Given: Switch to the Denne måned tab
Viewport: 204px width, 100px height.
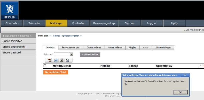Looking at the screenshot, I should 94,48.
